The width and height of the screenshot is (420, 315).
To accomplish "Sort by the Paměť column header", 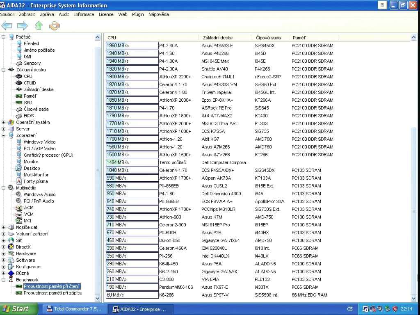I will tap(314, 38).
